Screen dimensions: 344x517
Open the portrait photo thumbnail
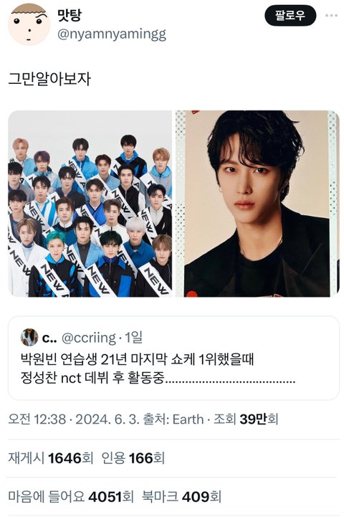pyautogui.click(x=257, y=204)
